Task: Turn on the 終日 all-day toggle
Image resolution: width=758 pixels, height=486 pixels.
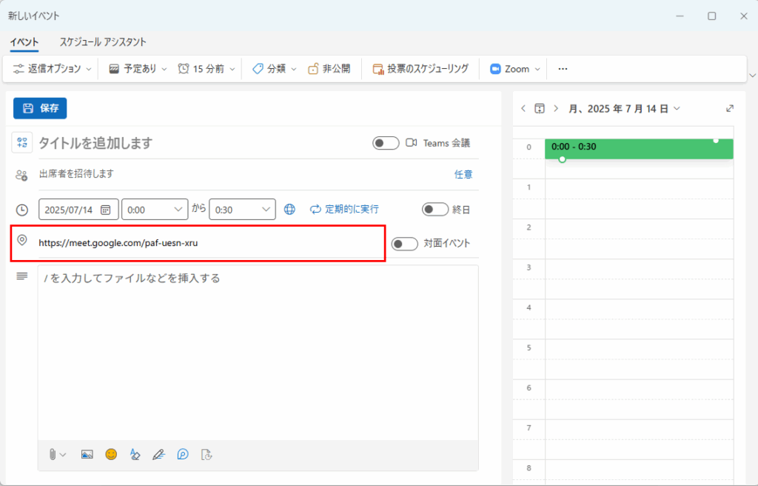Action: [435, 210]
